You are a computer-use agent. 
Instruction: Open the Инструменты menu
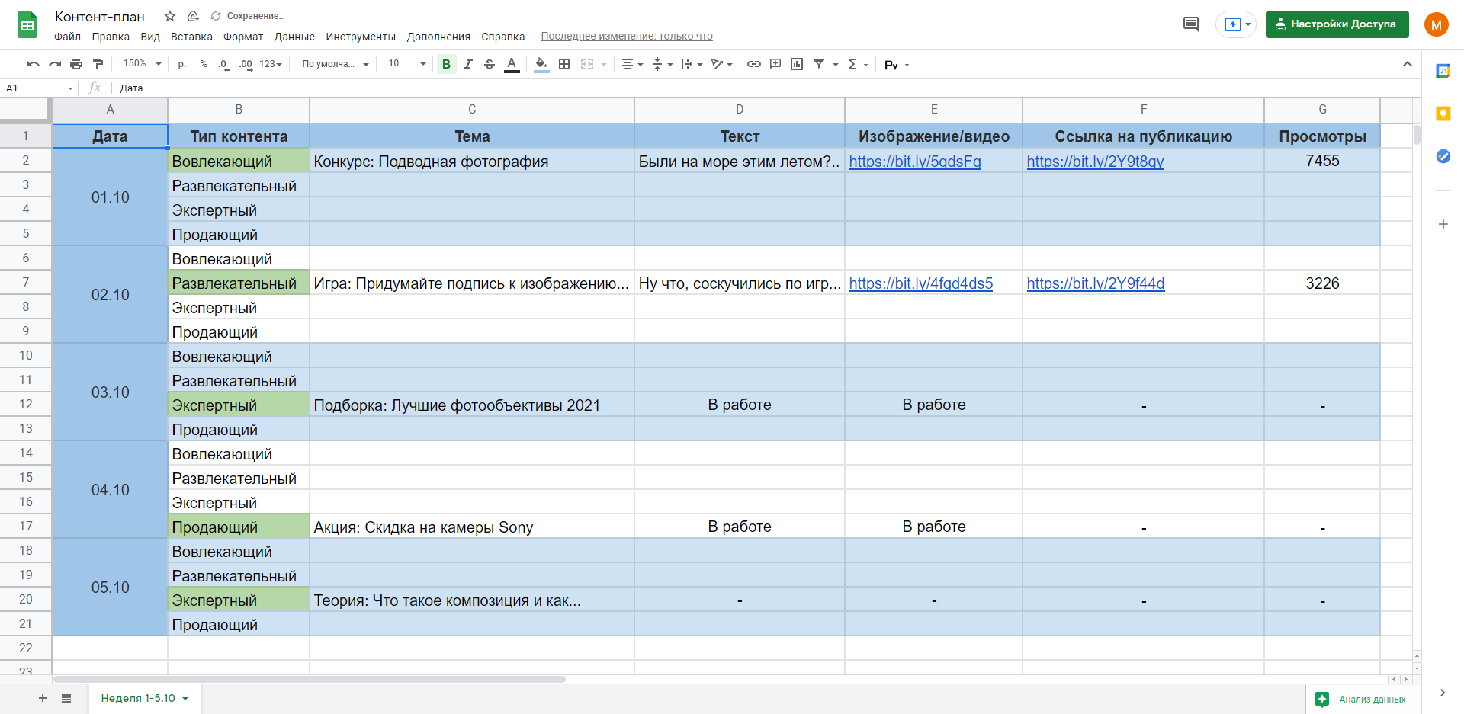361,37
